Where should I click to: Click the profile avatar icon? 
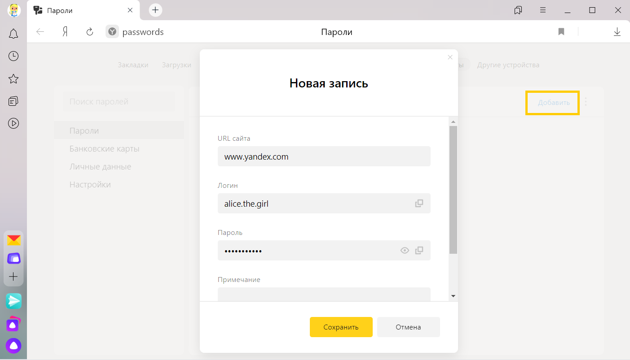point(14,10)
